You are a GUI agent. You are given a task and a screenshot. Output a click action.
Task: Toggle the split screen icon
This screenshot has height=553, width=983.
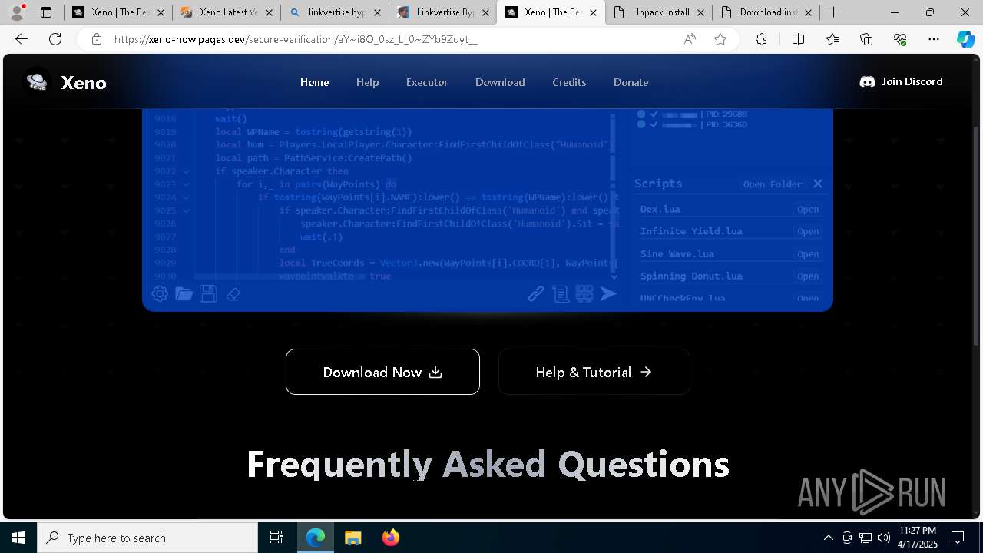point(798,39)
